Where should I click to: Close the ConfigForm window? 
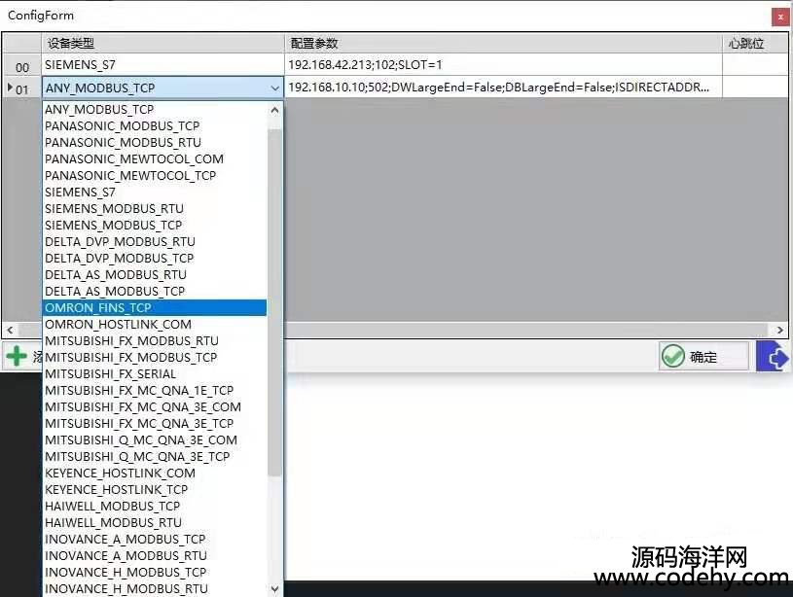[x=780, y=17]
